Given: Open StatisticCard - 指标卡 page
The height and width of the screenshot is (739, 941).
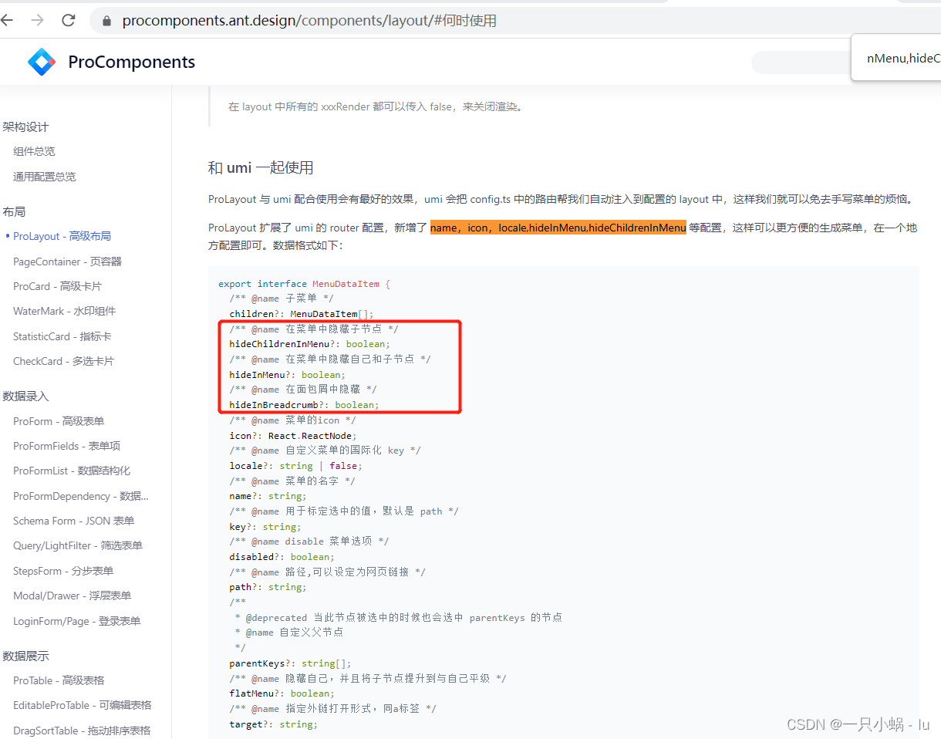Looking at the screenshot, I should point(62,336).
